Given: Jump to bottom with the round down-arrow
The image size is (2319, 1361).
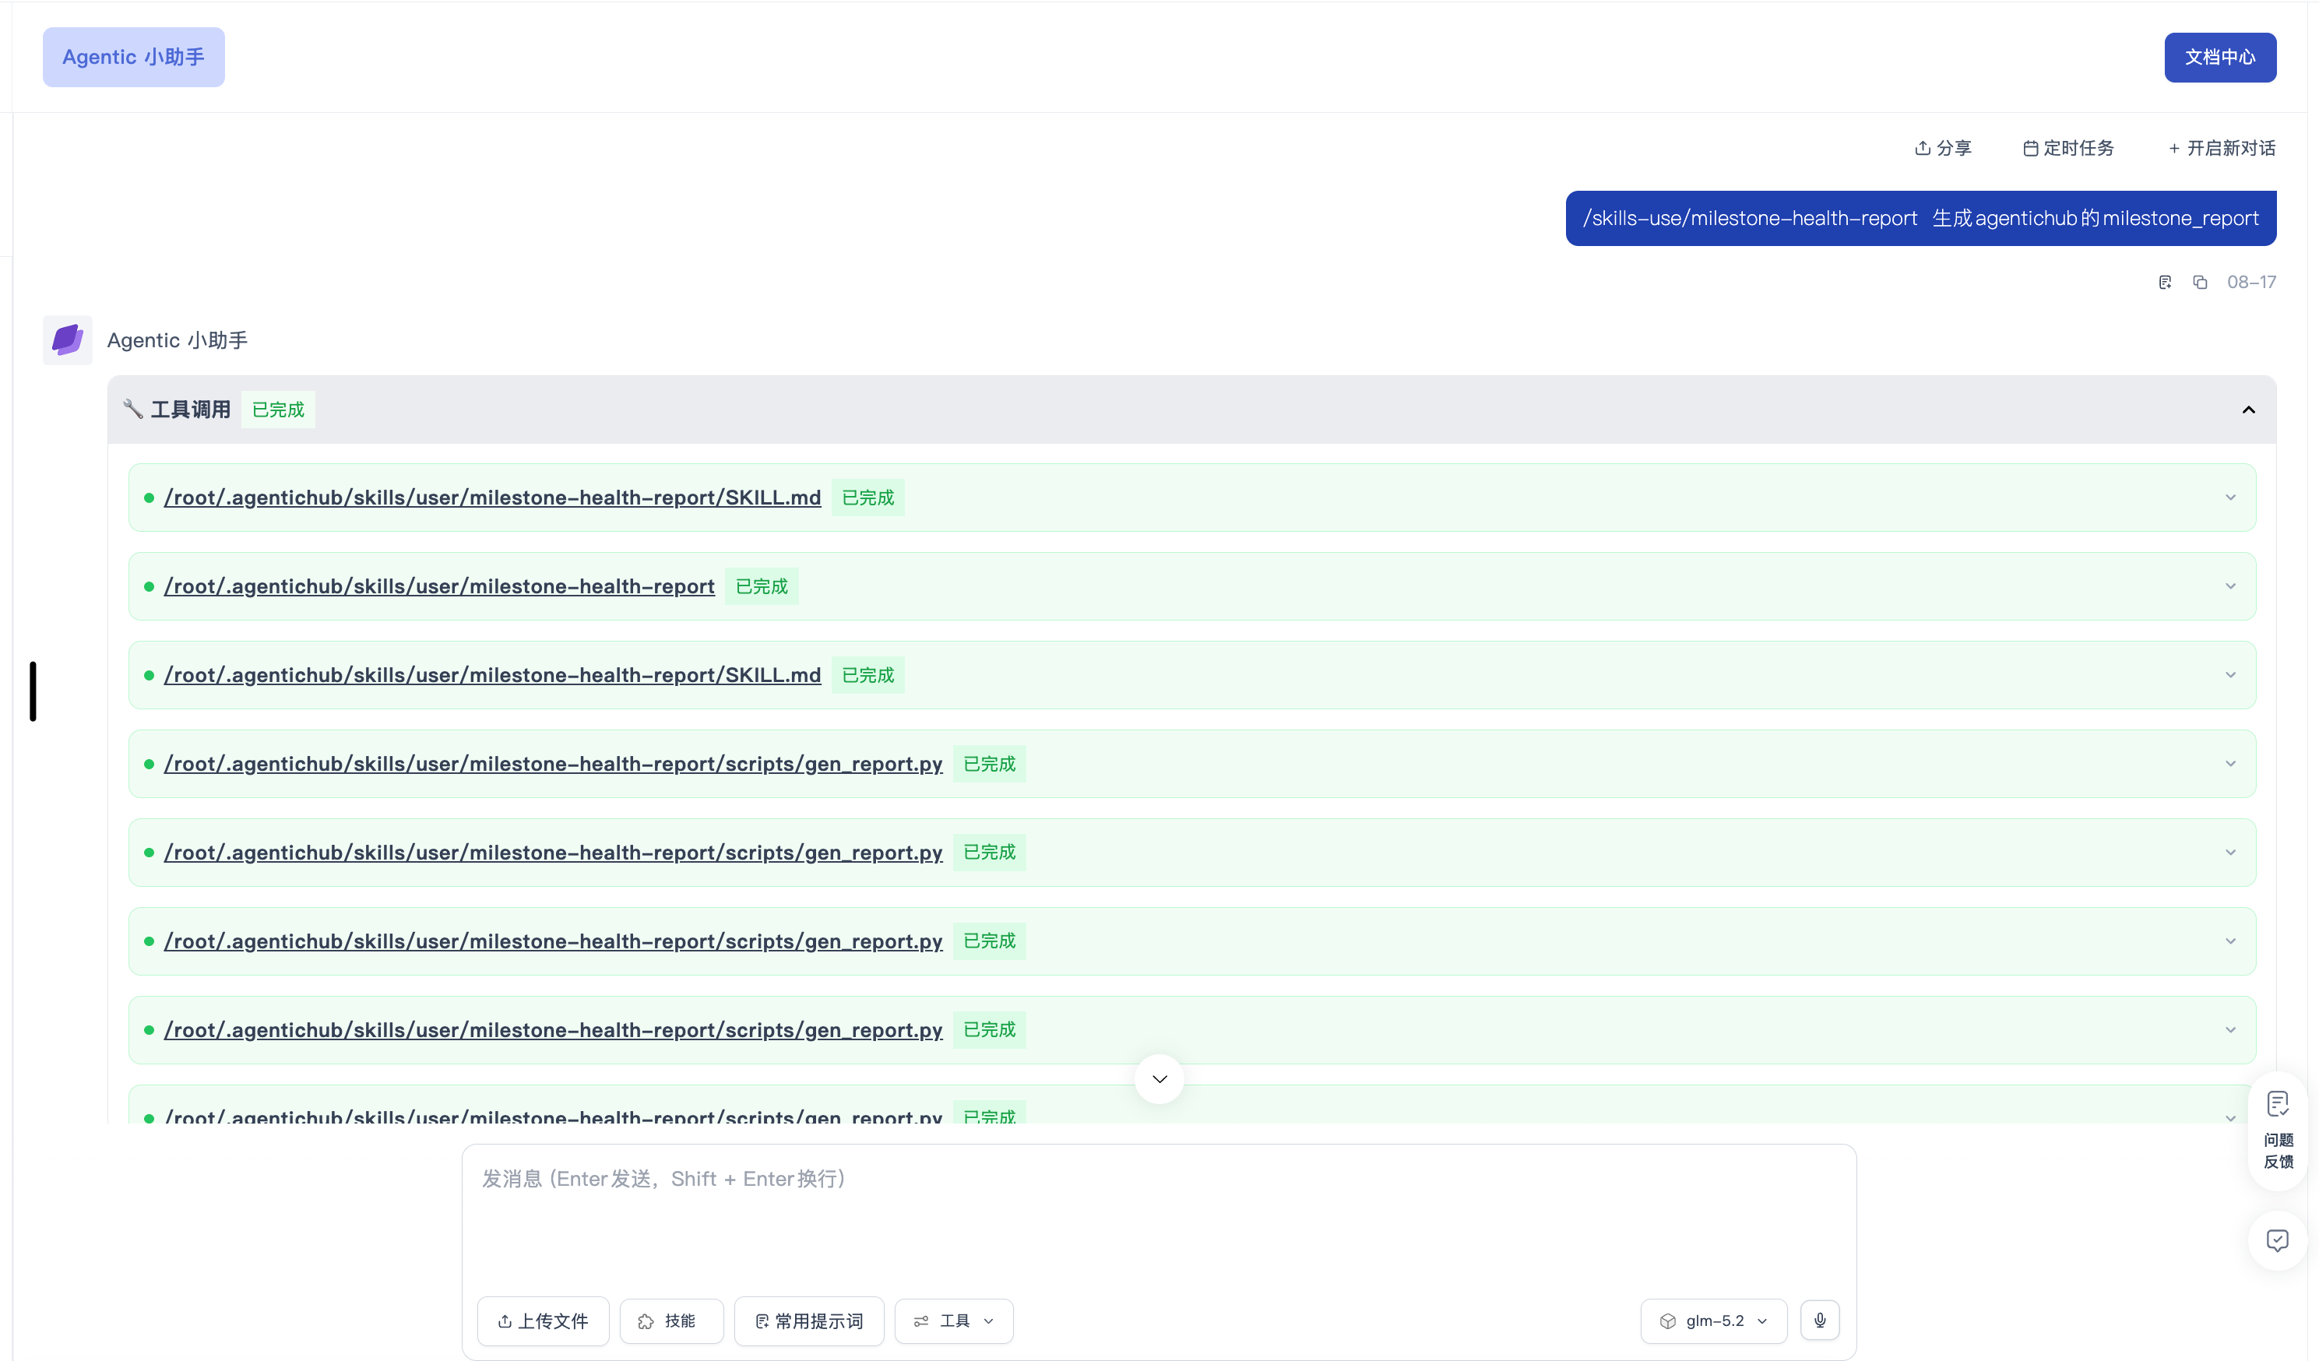Looking at the screenshot, I should pos(1159,1078).
